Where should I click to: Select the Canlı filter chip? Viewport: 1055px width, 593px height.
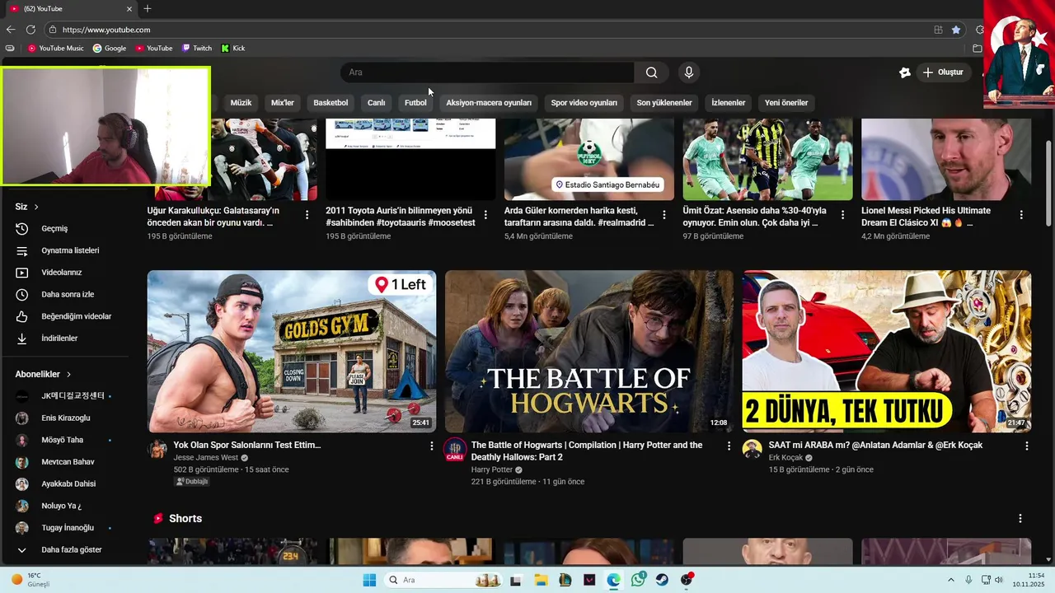(376, 103)
